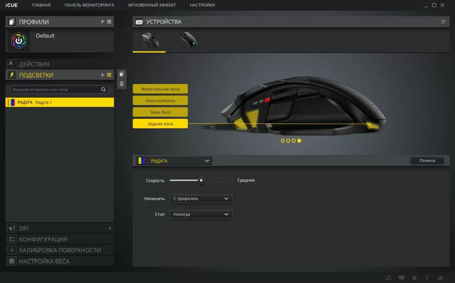This screenshot has height=283, width=455.
Task: Open Панель мониторинга tab
Action: (x=89, y=5)
